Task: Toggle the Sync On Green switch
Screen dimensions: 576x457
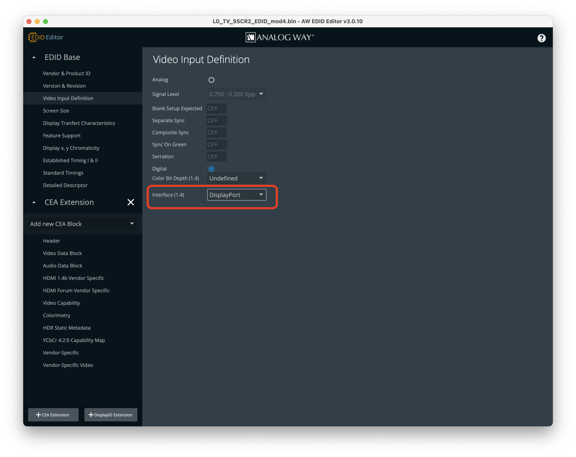Action: pos(216,144)
